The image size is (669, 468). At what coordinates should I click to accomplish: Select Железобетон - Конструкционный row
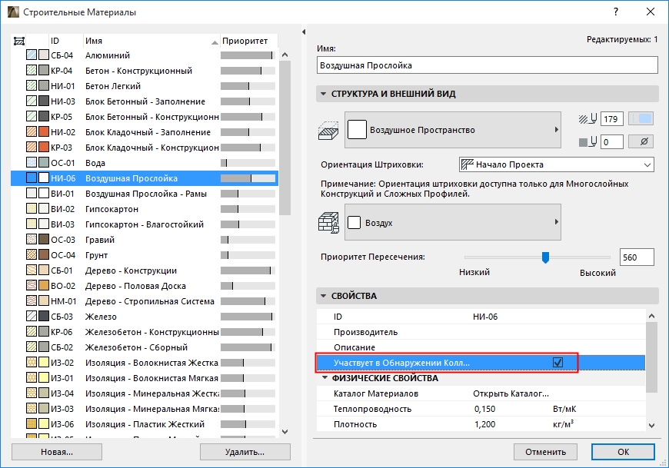pos(145,332)
